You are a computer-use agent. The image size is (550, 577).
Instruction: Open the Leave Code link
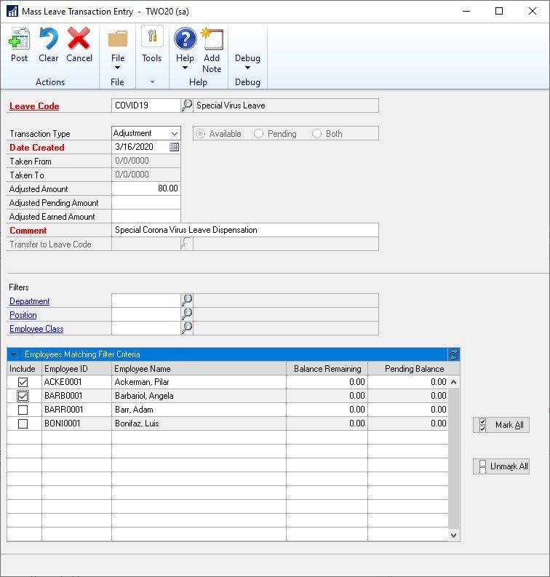coord(34,106)
